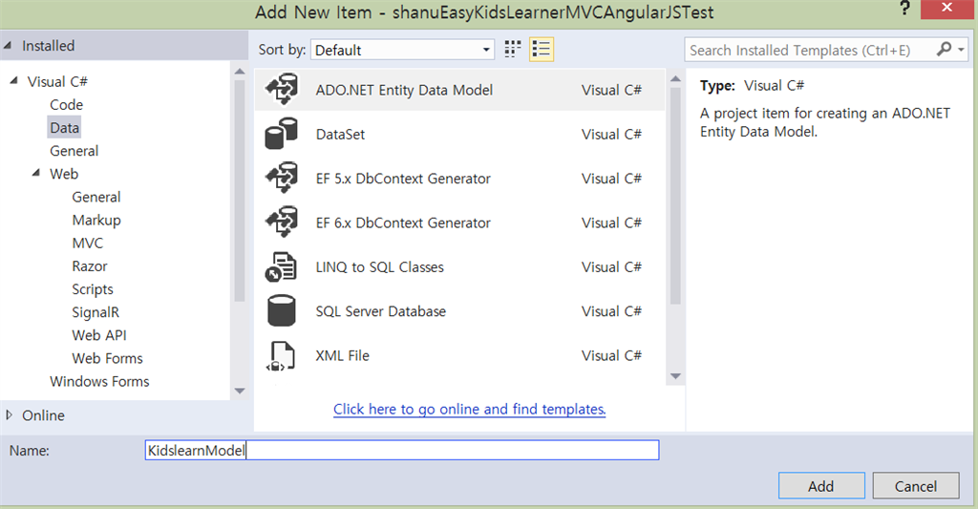The image size is (978, 509).
Task: Switch to small icons view
Action: [513, 50]
